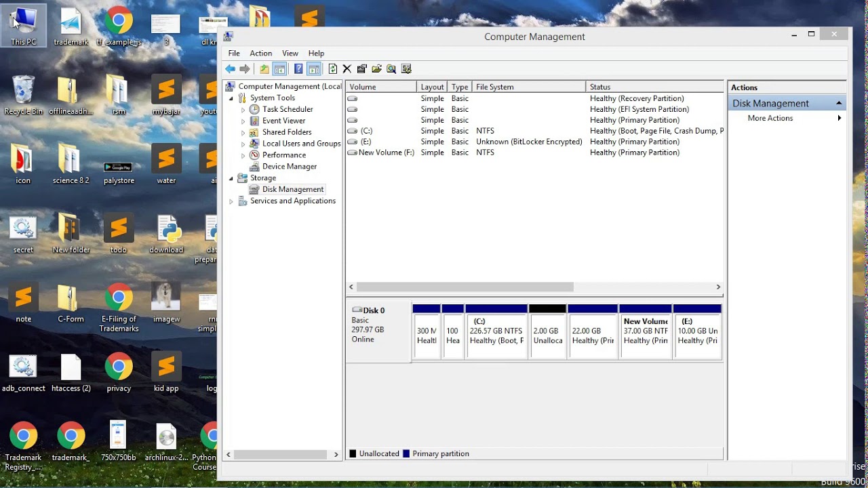This screenshot has width=868, height=488.
Task: Toggle Show/Hide Action Pane toolbar button
Action: click(x=313, y=69)
